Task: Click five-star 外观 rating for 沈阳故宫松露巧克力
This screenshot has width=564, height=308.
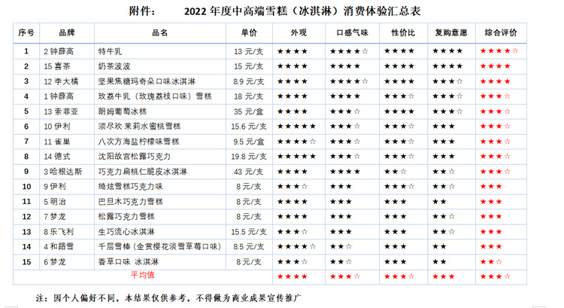Action: [296, 157]
